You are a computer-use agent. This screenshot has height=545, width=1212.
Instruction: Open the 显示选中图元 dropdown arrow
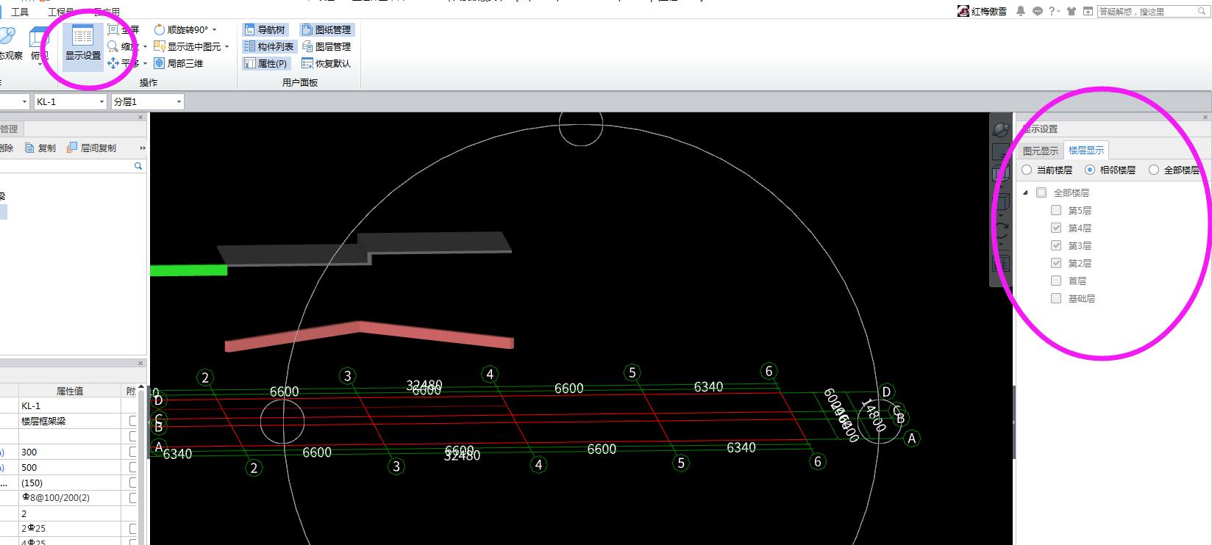click(x=227, y=46)
